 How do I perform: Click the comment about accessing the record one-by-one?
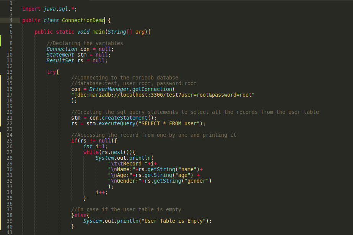tap(153, 135)
